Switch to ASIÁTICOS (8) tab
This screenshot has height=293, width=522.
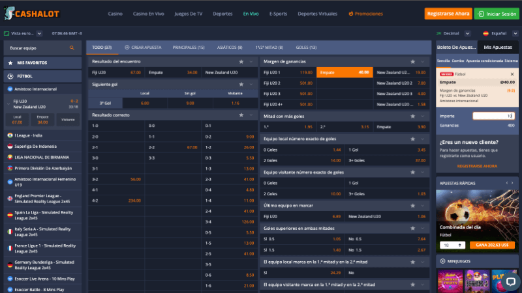pyautogui.click(x=230, y=48)
